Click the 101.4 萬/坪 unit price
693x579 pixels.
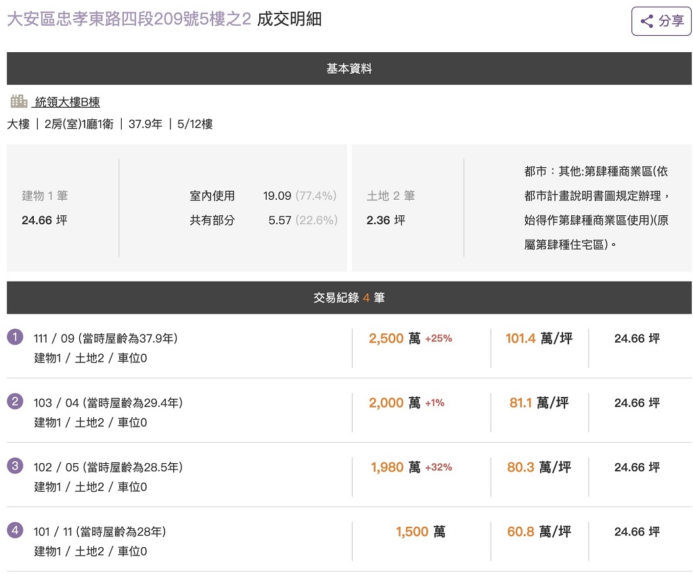coord(539,339)
